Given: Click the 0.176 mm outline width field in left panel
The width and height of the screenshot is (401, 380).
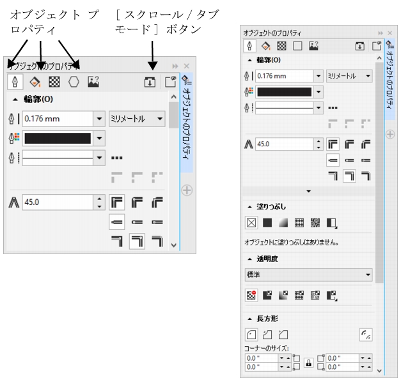Looking at the screenshot, I should [56, 119].
